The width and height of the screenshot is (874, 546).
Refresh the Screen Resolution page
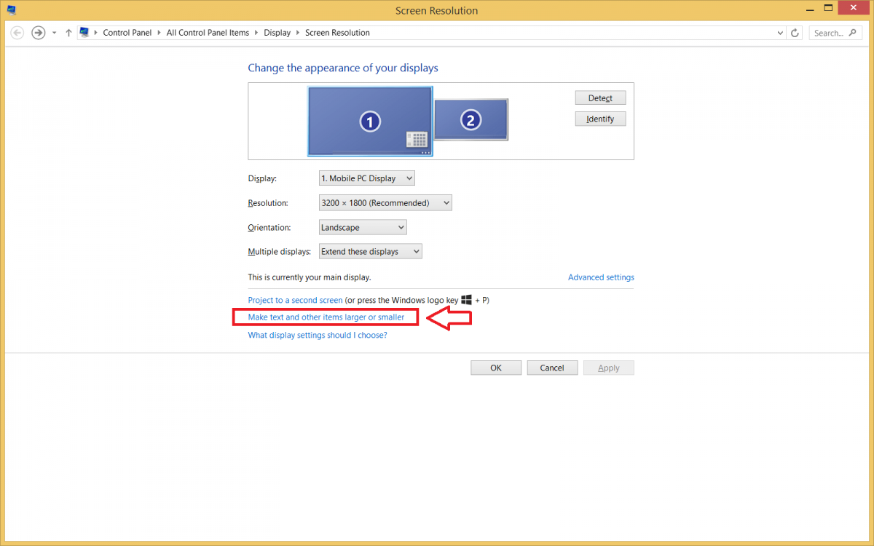(795, 33)
